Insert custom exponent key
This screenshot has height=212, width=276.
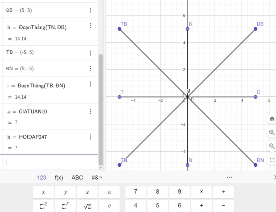point(65,206)
